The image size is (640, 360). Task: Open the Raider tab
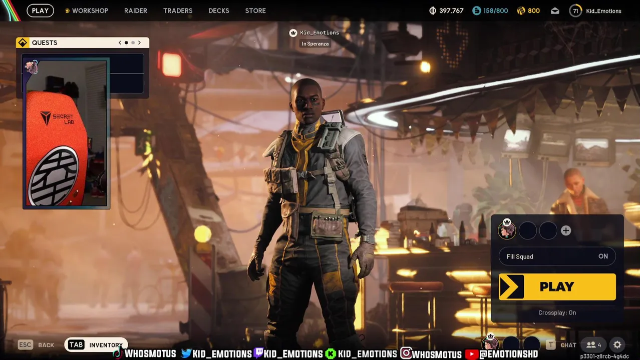[x=136, y=10]
